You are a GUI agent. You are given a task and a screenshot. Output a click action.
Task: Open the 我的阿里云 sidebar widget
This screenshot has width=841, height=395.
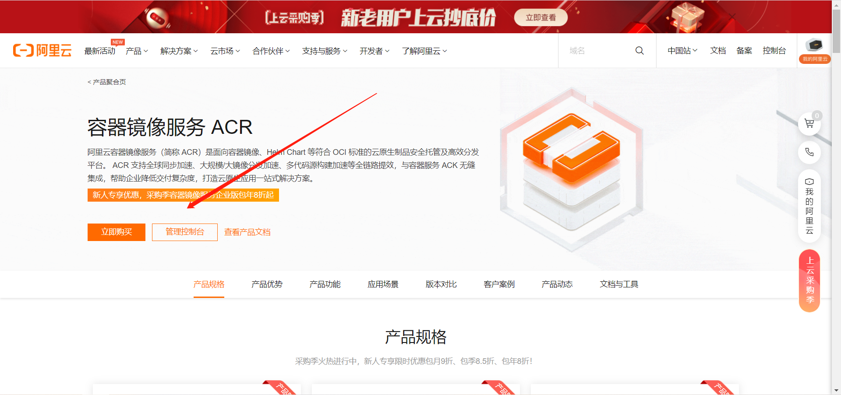pos(809,206)
